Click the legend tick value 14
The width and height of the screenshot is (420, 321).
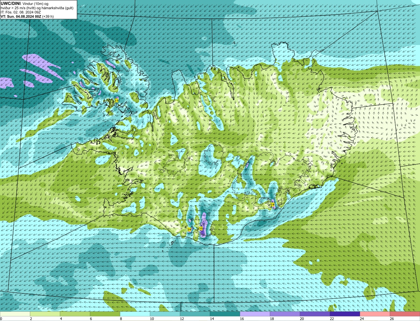(x=212, y=318)
